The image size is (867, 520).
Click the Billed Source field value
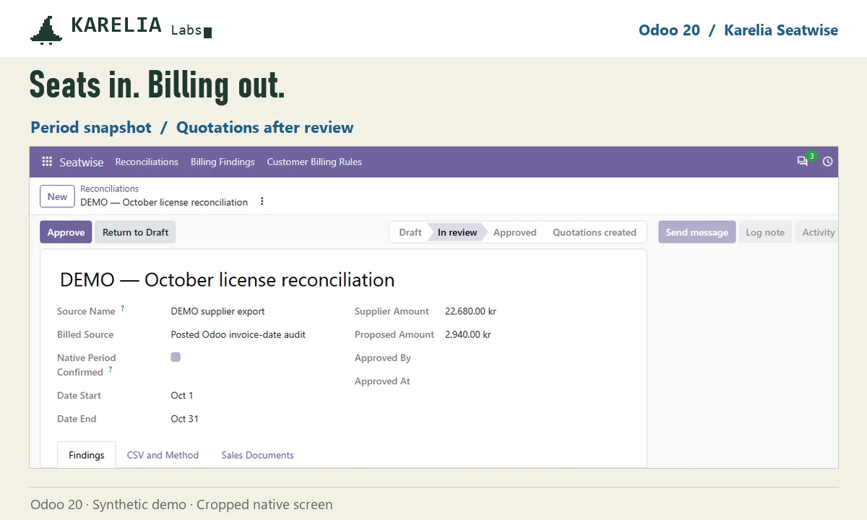[238, 334]
